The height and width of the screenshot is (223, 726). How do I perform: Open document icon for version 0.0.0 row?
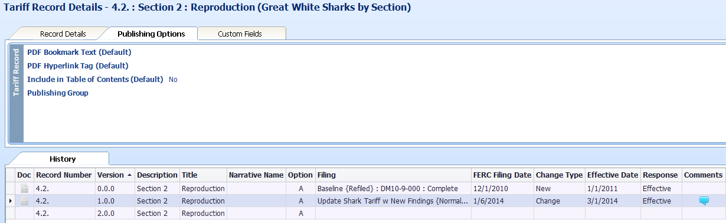tap(24, 188)
